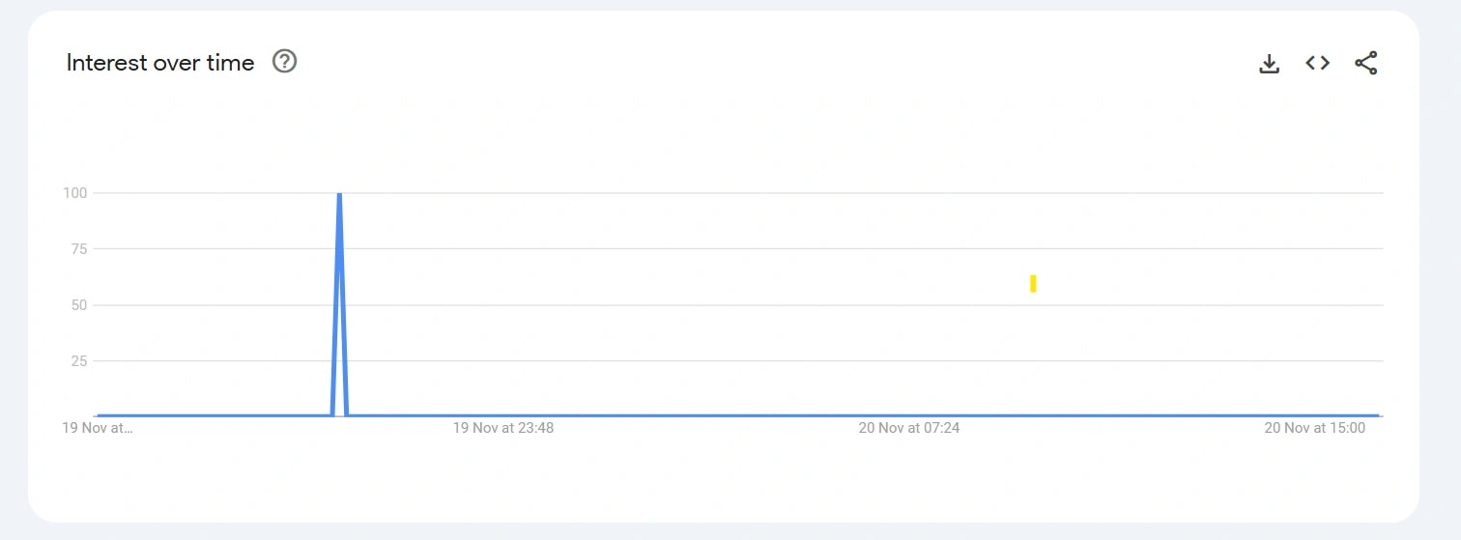
Task: Open the embed code icon
Action: 1317,63
